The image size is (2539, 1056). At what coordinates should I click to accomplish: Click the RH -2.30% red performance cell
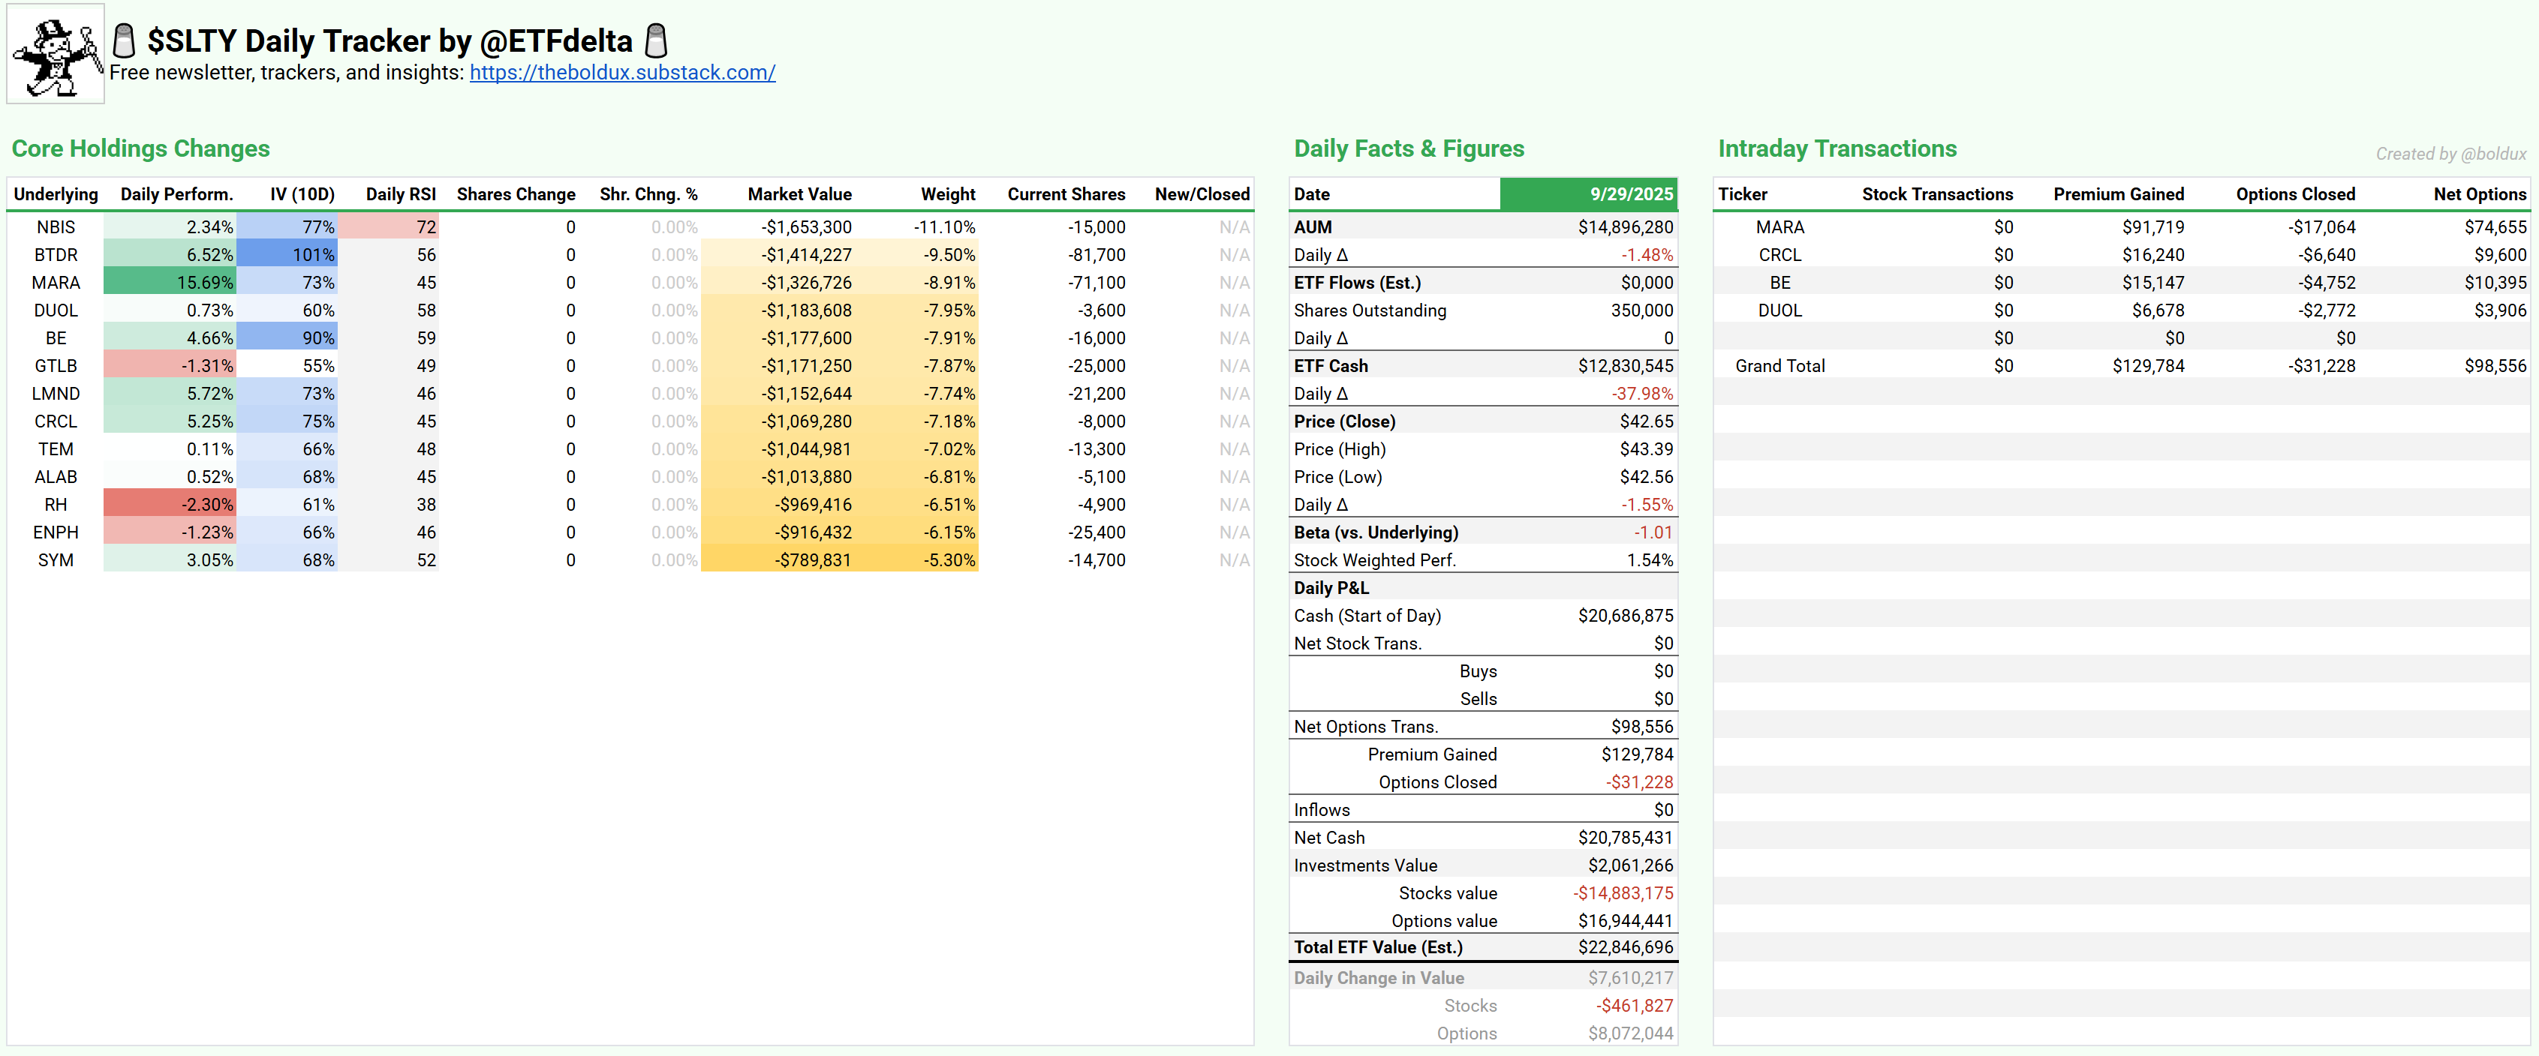pyautogui.click(x=170, y=504)
